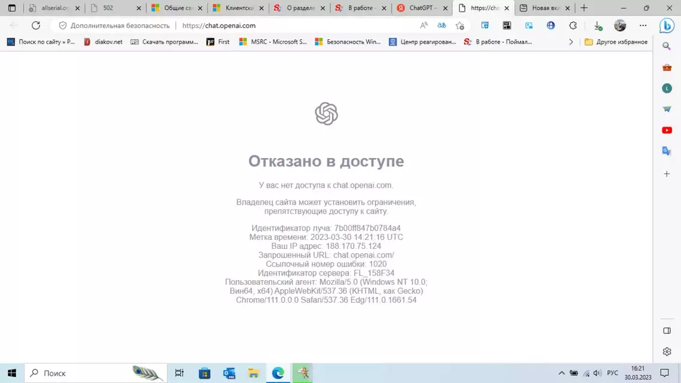Open the First bookmark
The height and width of the screenshot is (383, 681).
click(x=218, y=42)
